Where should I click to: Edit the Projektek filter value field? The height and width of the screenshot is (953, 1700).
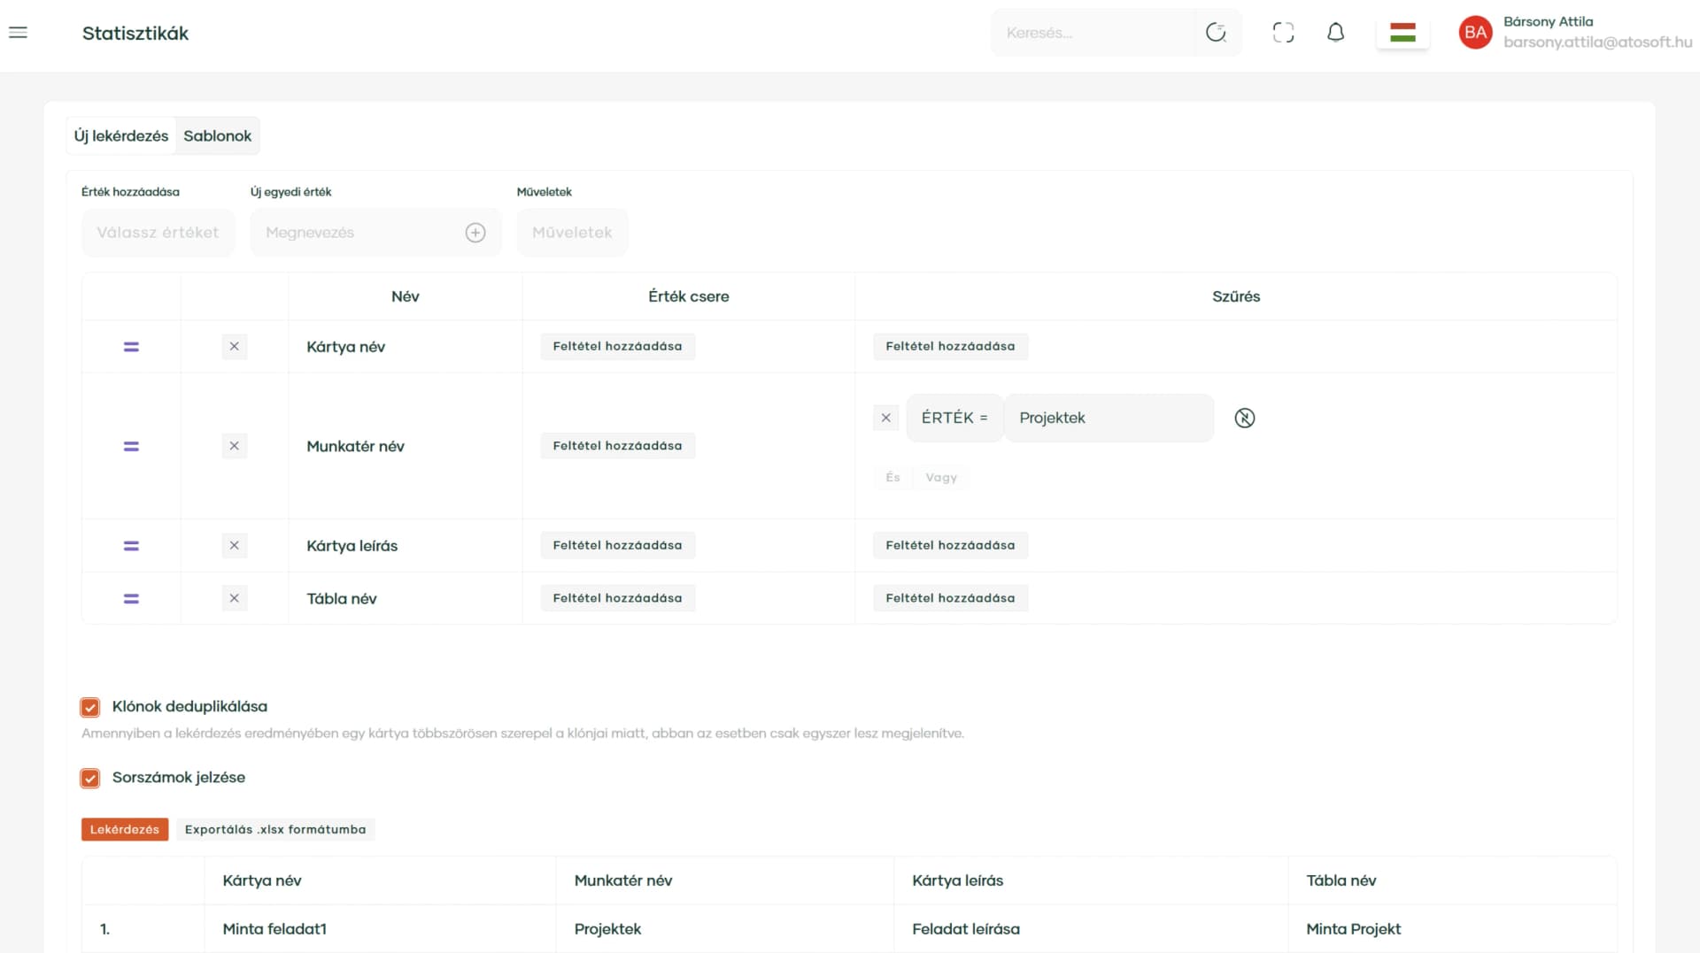(x=1109, y=418)
